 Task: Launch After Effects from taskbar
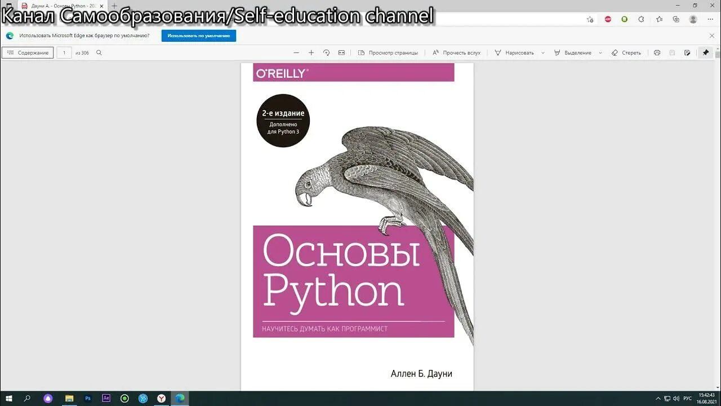[106, 398]
